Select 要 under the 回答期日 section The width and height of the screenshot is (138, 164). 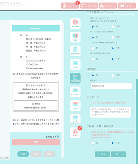[x=92, y=75]
